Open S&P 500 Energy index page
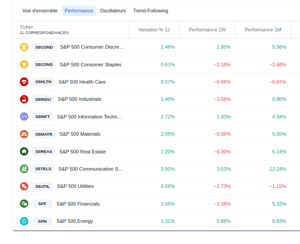 (75, 221)
